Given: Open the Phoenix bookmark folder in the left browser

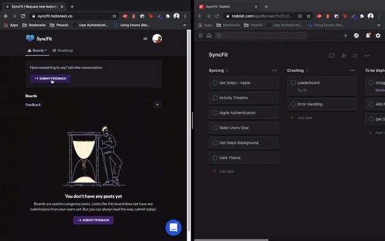Looking at the screenshot, I should pyautogui.click(x=59, y=25).
